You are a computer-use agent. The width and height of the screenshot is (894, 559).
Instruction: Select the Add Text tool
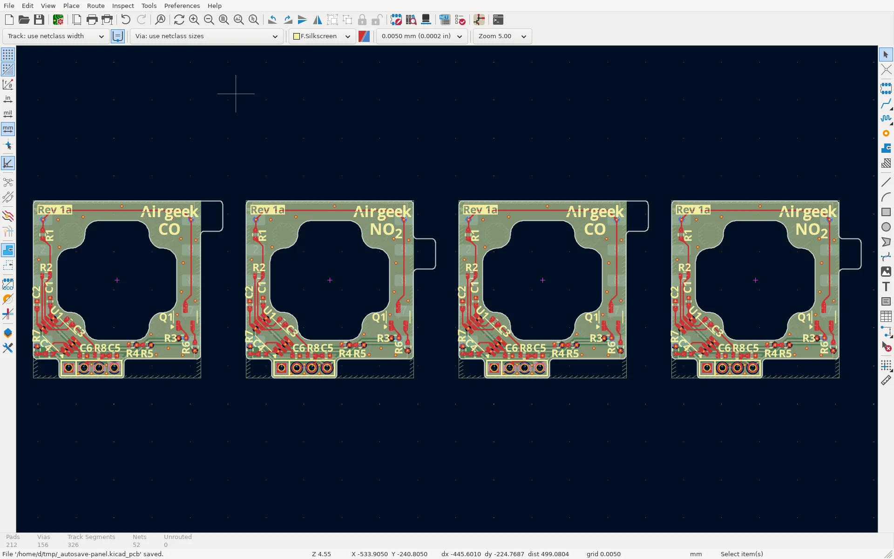(x=886, y=286)
